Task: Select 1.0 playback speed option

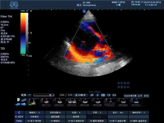Action: [103, 95]
